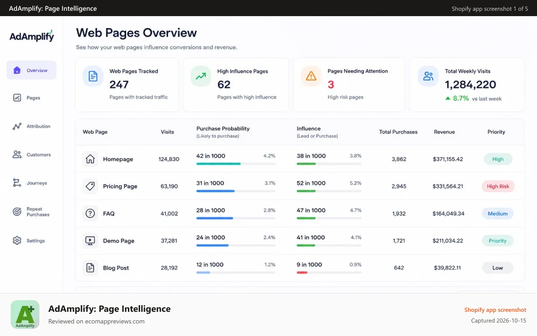537x336 pixels.
Task: Click the $371,155.42 revenue value
Action: click(x=448, y=159)
